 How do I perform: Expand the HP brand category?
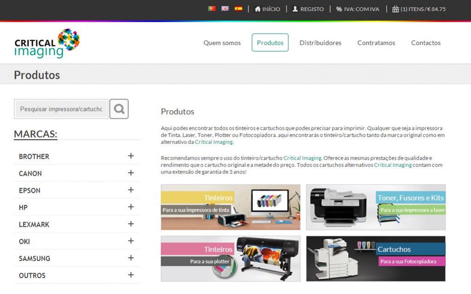point(131,207)
